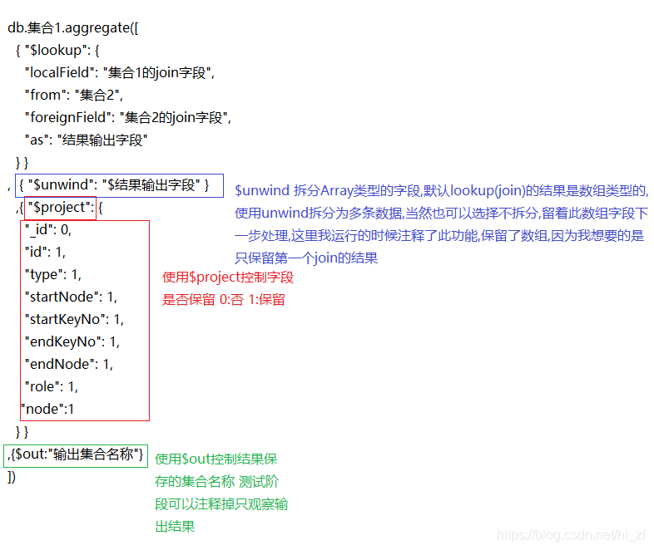Click the green note line '存的集合名称 测试阶'

[x=217, y=482]
